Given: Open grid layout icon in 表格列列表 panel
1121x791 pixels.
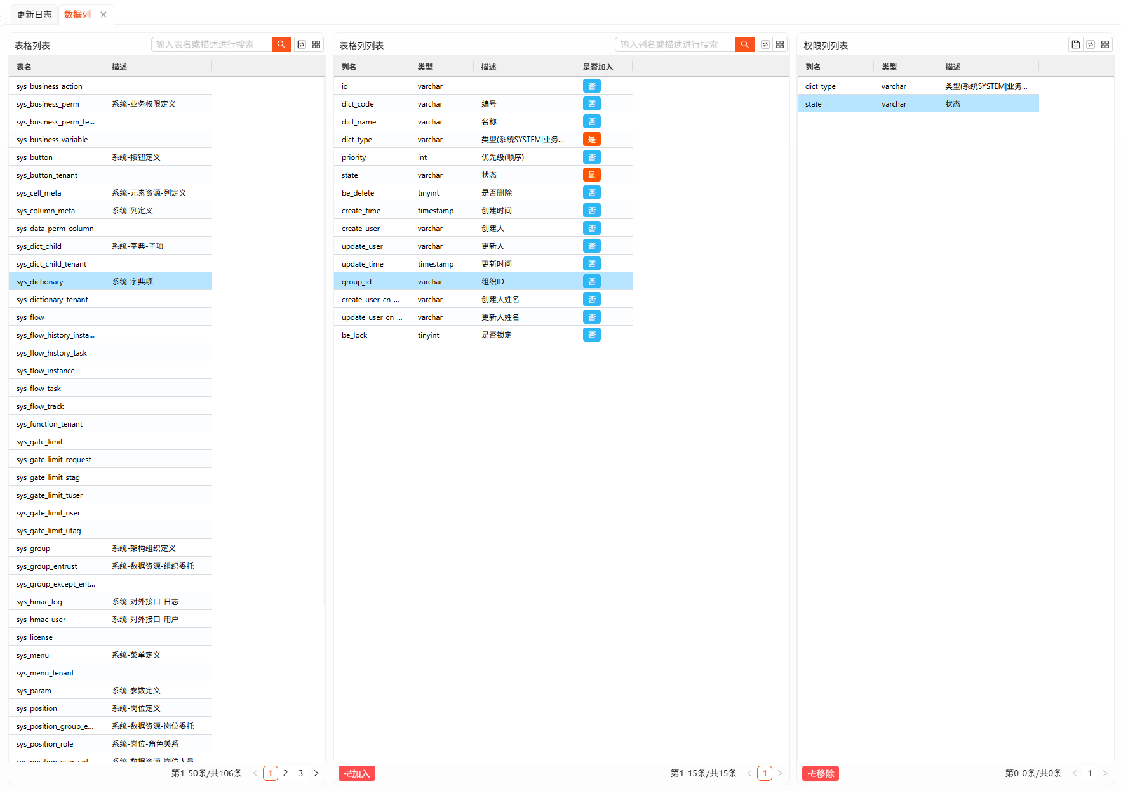Looking at the screenshot, I should [780, 44].
